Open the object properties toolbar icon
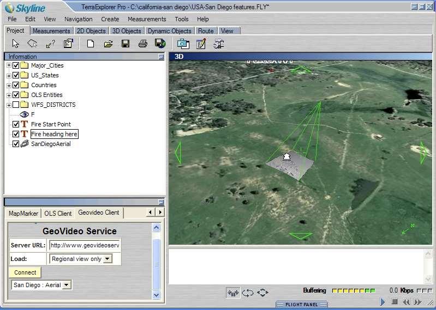Viewport: 436px width, 310px height. (x=68, y=44)
